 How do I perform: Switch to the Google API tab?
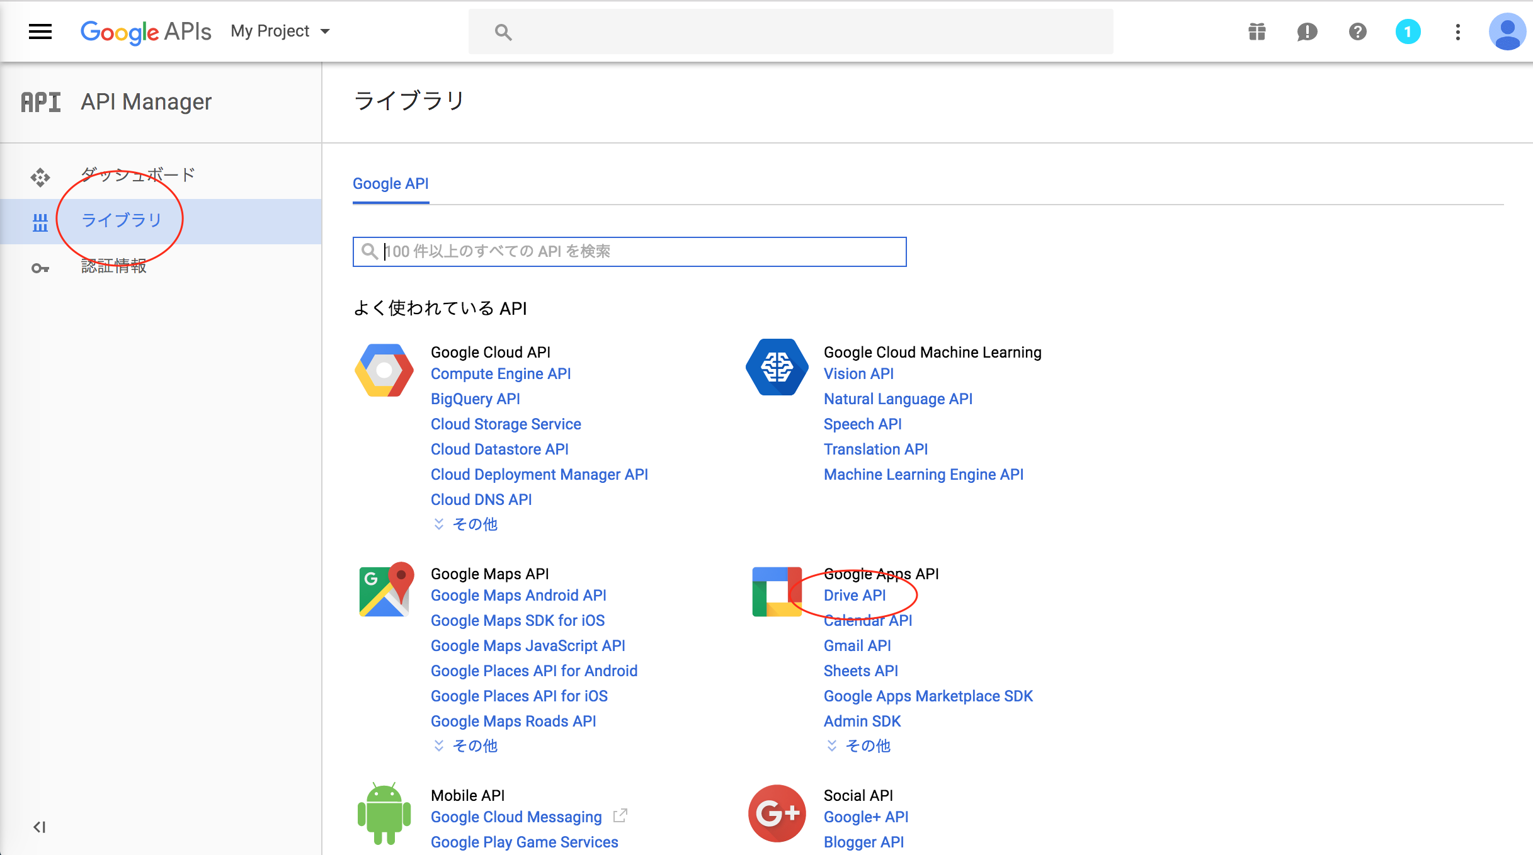[390, 184]
